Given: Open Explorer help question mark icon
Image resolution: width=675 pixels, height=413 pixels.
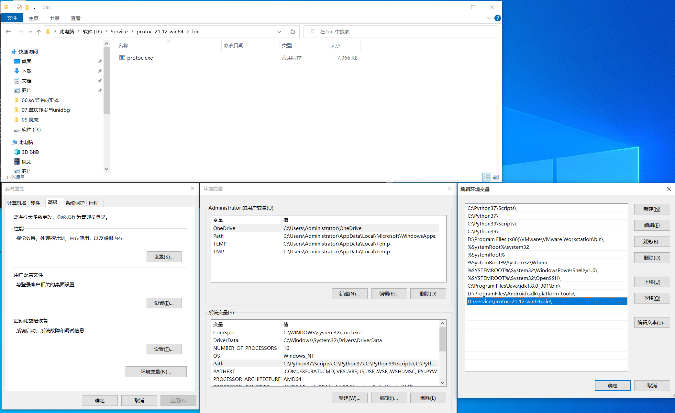Looking at the screenshot, I should [x=498, y=18].
